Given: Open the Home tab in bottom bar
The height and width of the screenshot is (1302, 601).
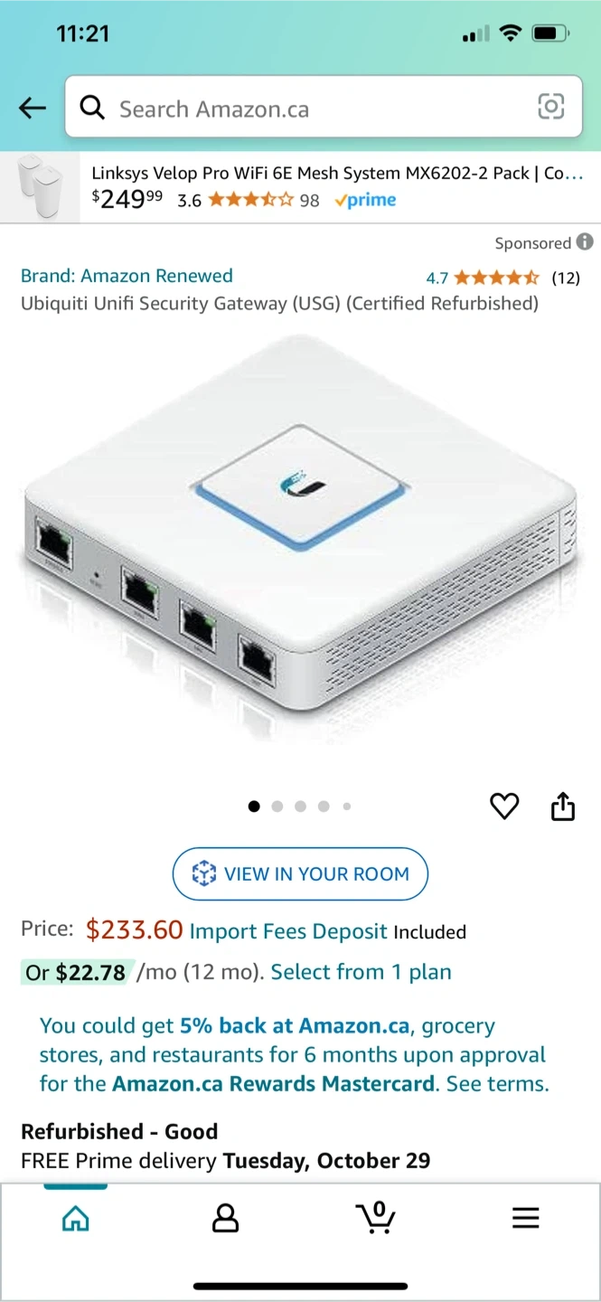Looking at the screenshot, I should click(76, 1218).
